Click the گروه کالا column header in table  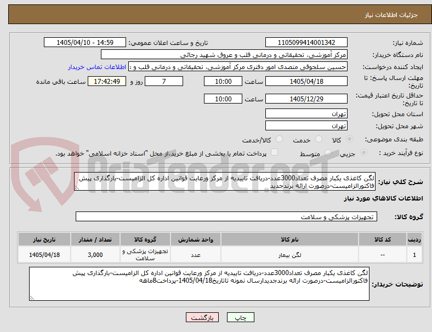(x=145, y=239)
